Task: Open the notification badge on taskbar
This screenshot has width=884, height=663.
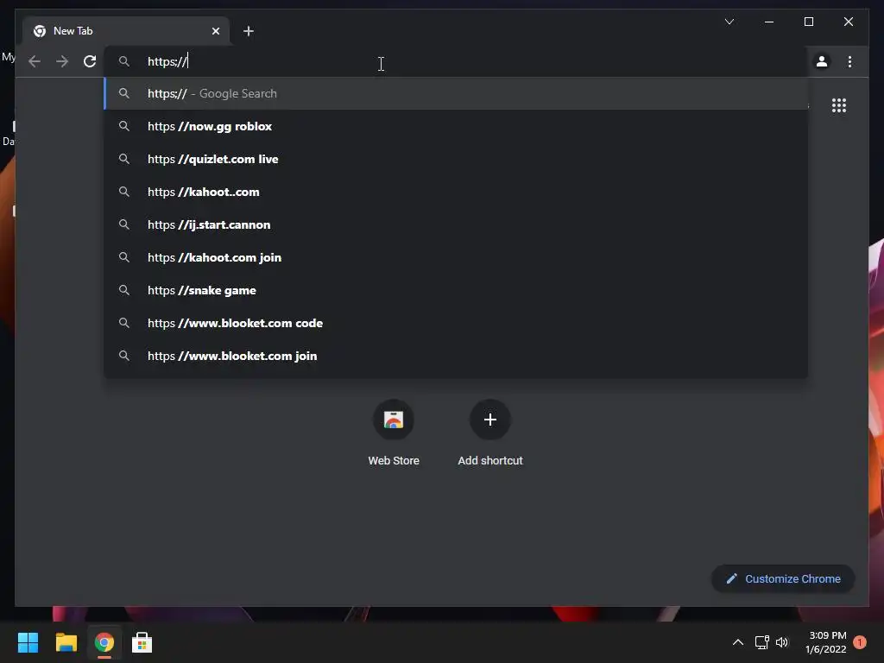Action: pyautogui.click(x=860, y=642)
